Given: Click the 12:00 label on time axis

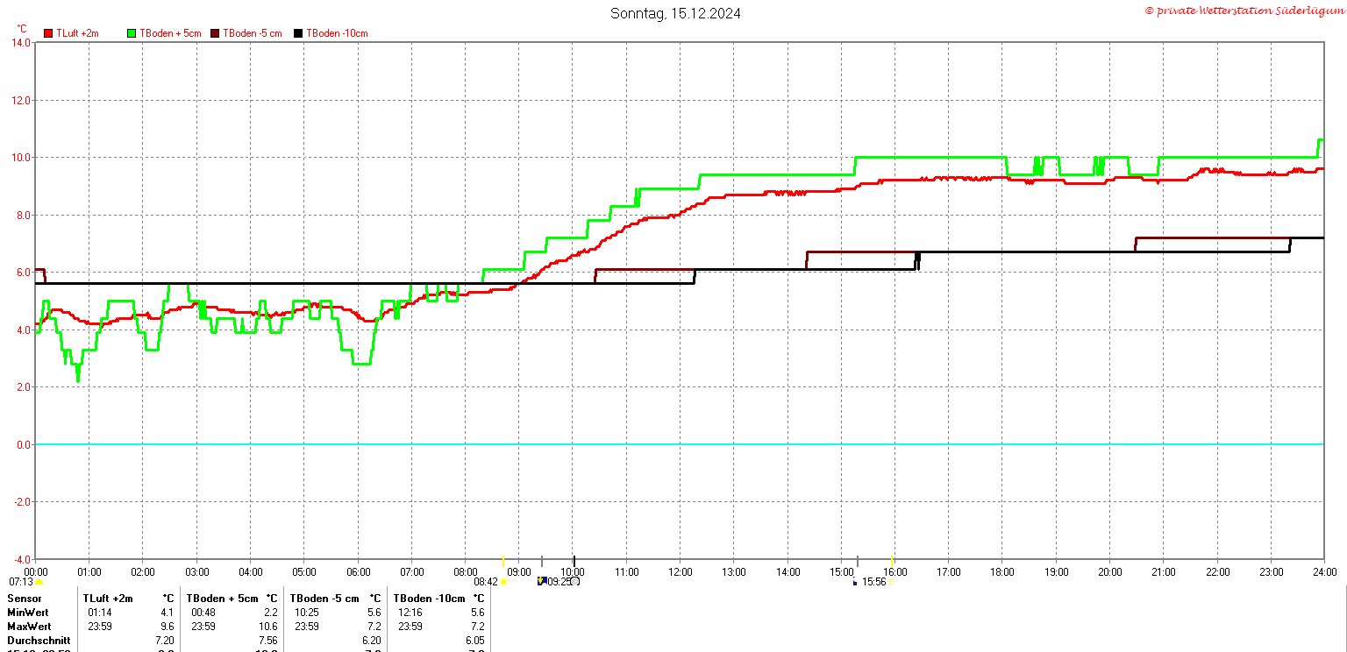Looking at the screenshot, I should pyautogui.click(x=681, y=572).
